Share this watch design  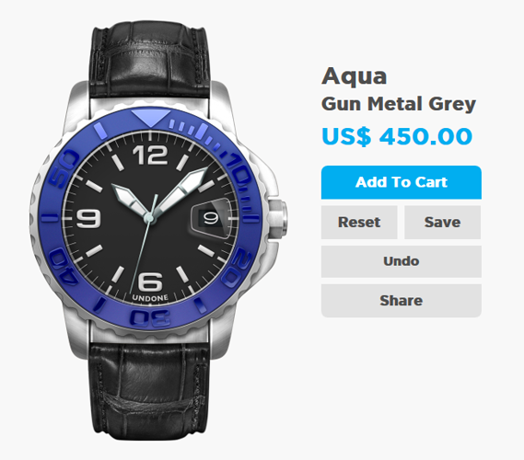pos(401,301)
